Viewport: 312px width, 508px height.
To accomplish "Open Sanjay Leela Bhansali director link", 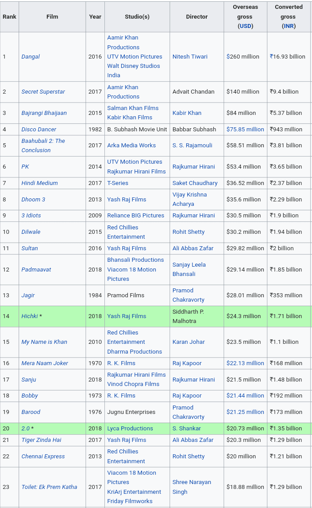I will pos(189,270).
